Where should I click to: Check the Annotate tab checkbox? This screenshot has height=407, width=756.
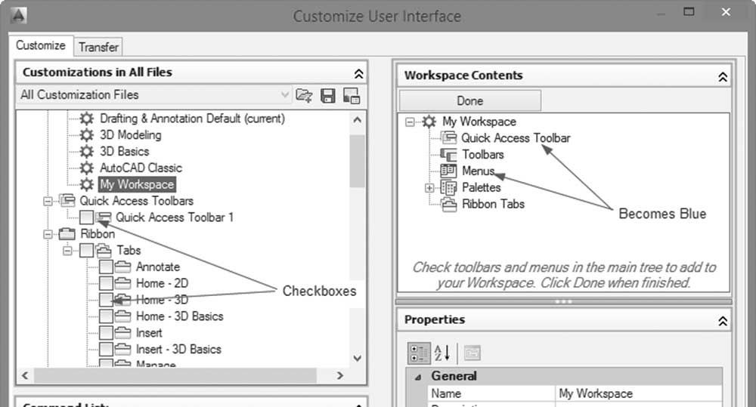coord(106,267)
